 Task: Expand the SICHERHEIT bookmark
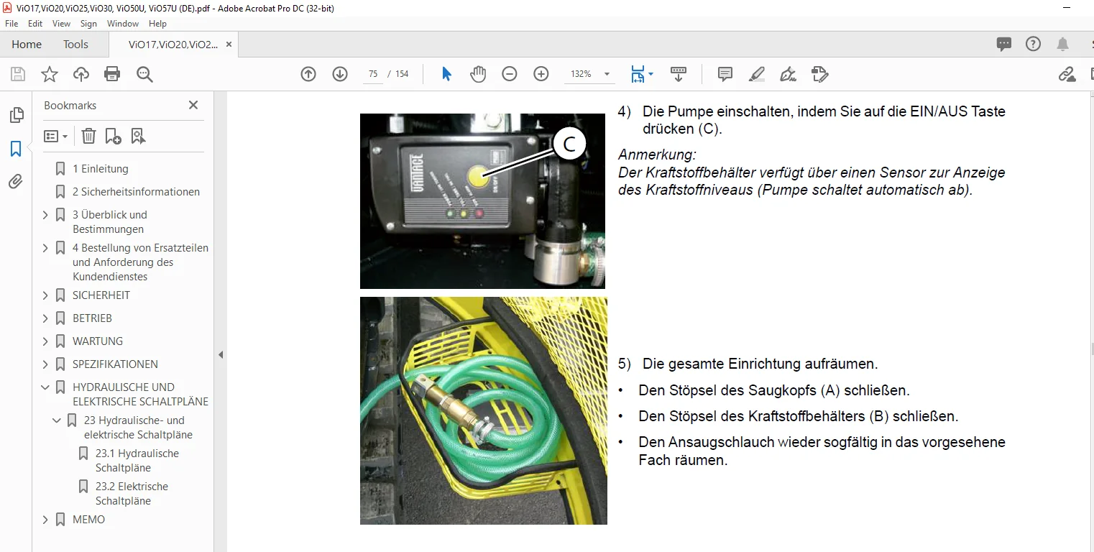(x=45, y=295)
